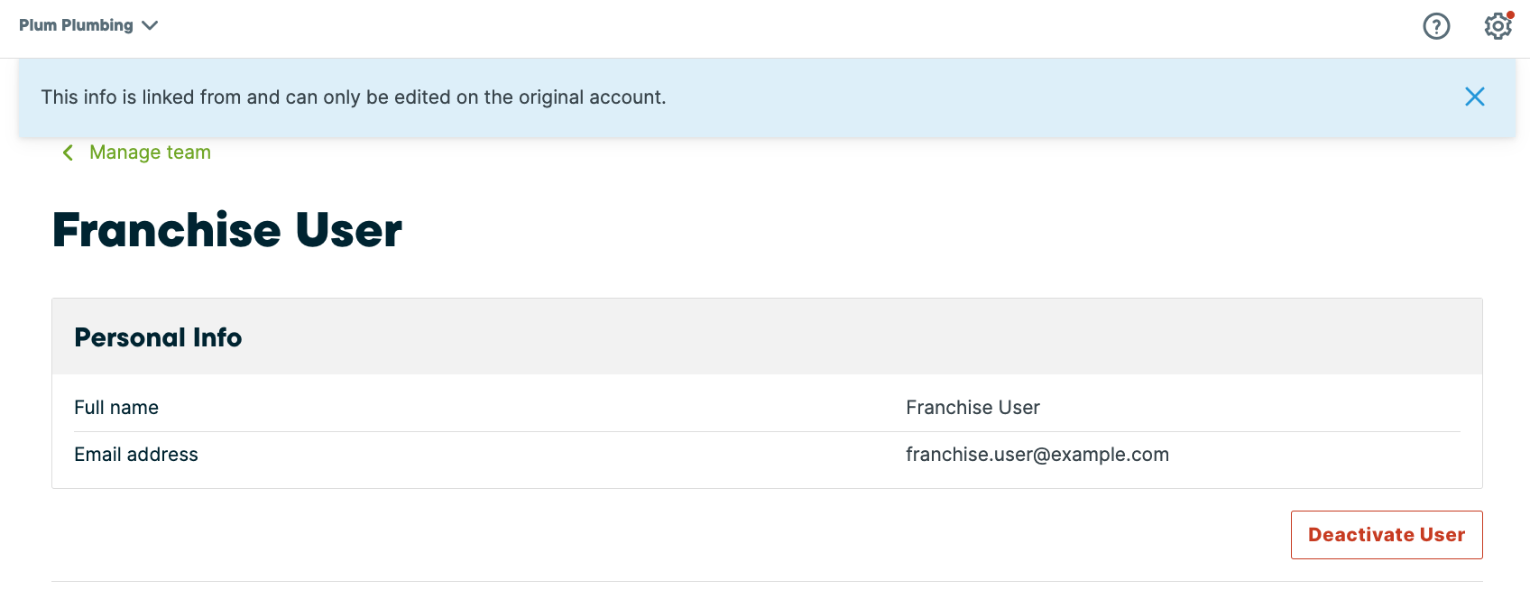Go back to Manage team
1530x599 pixels.
click(x=150, y=152)
